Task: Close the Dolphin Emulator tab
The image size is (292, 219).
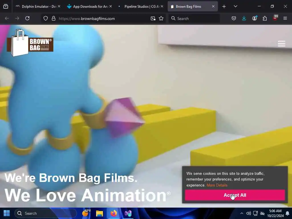Action: [x=59, y=6]
